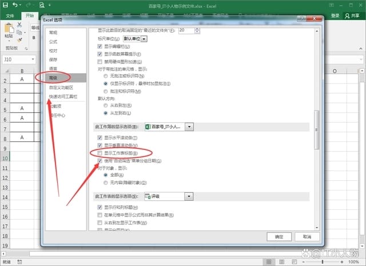
Task: Open the 标尺单位 默认单位 dropdown
Action: (x=144, y=39)
